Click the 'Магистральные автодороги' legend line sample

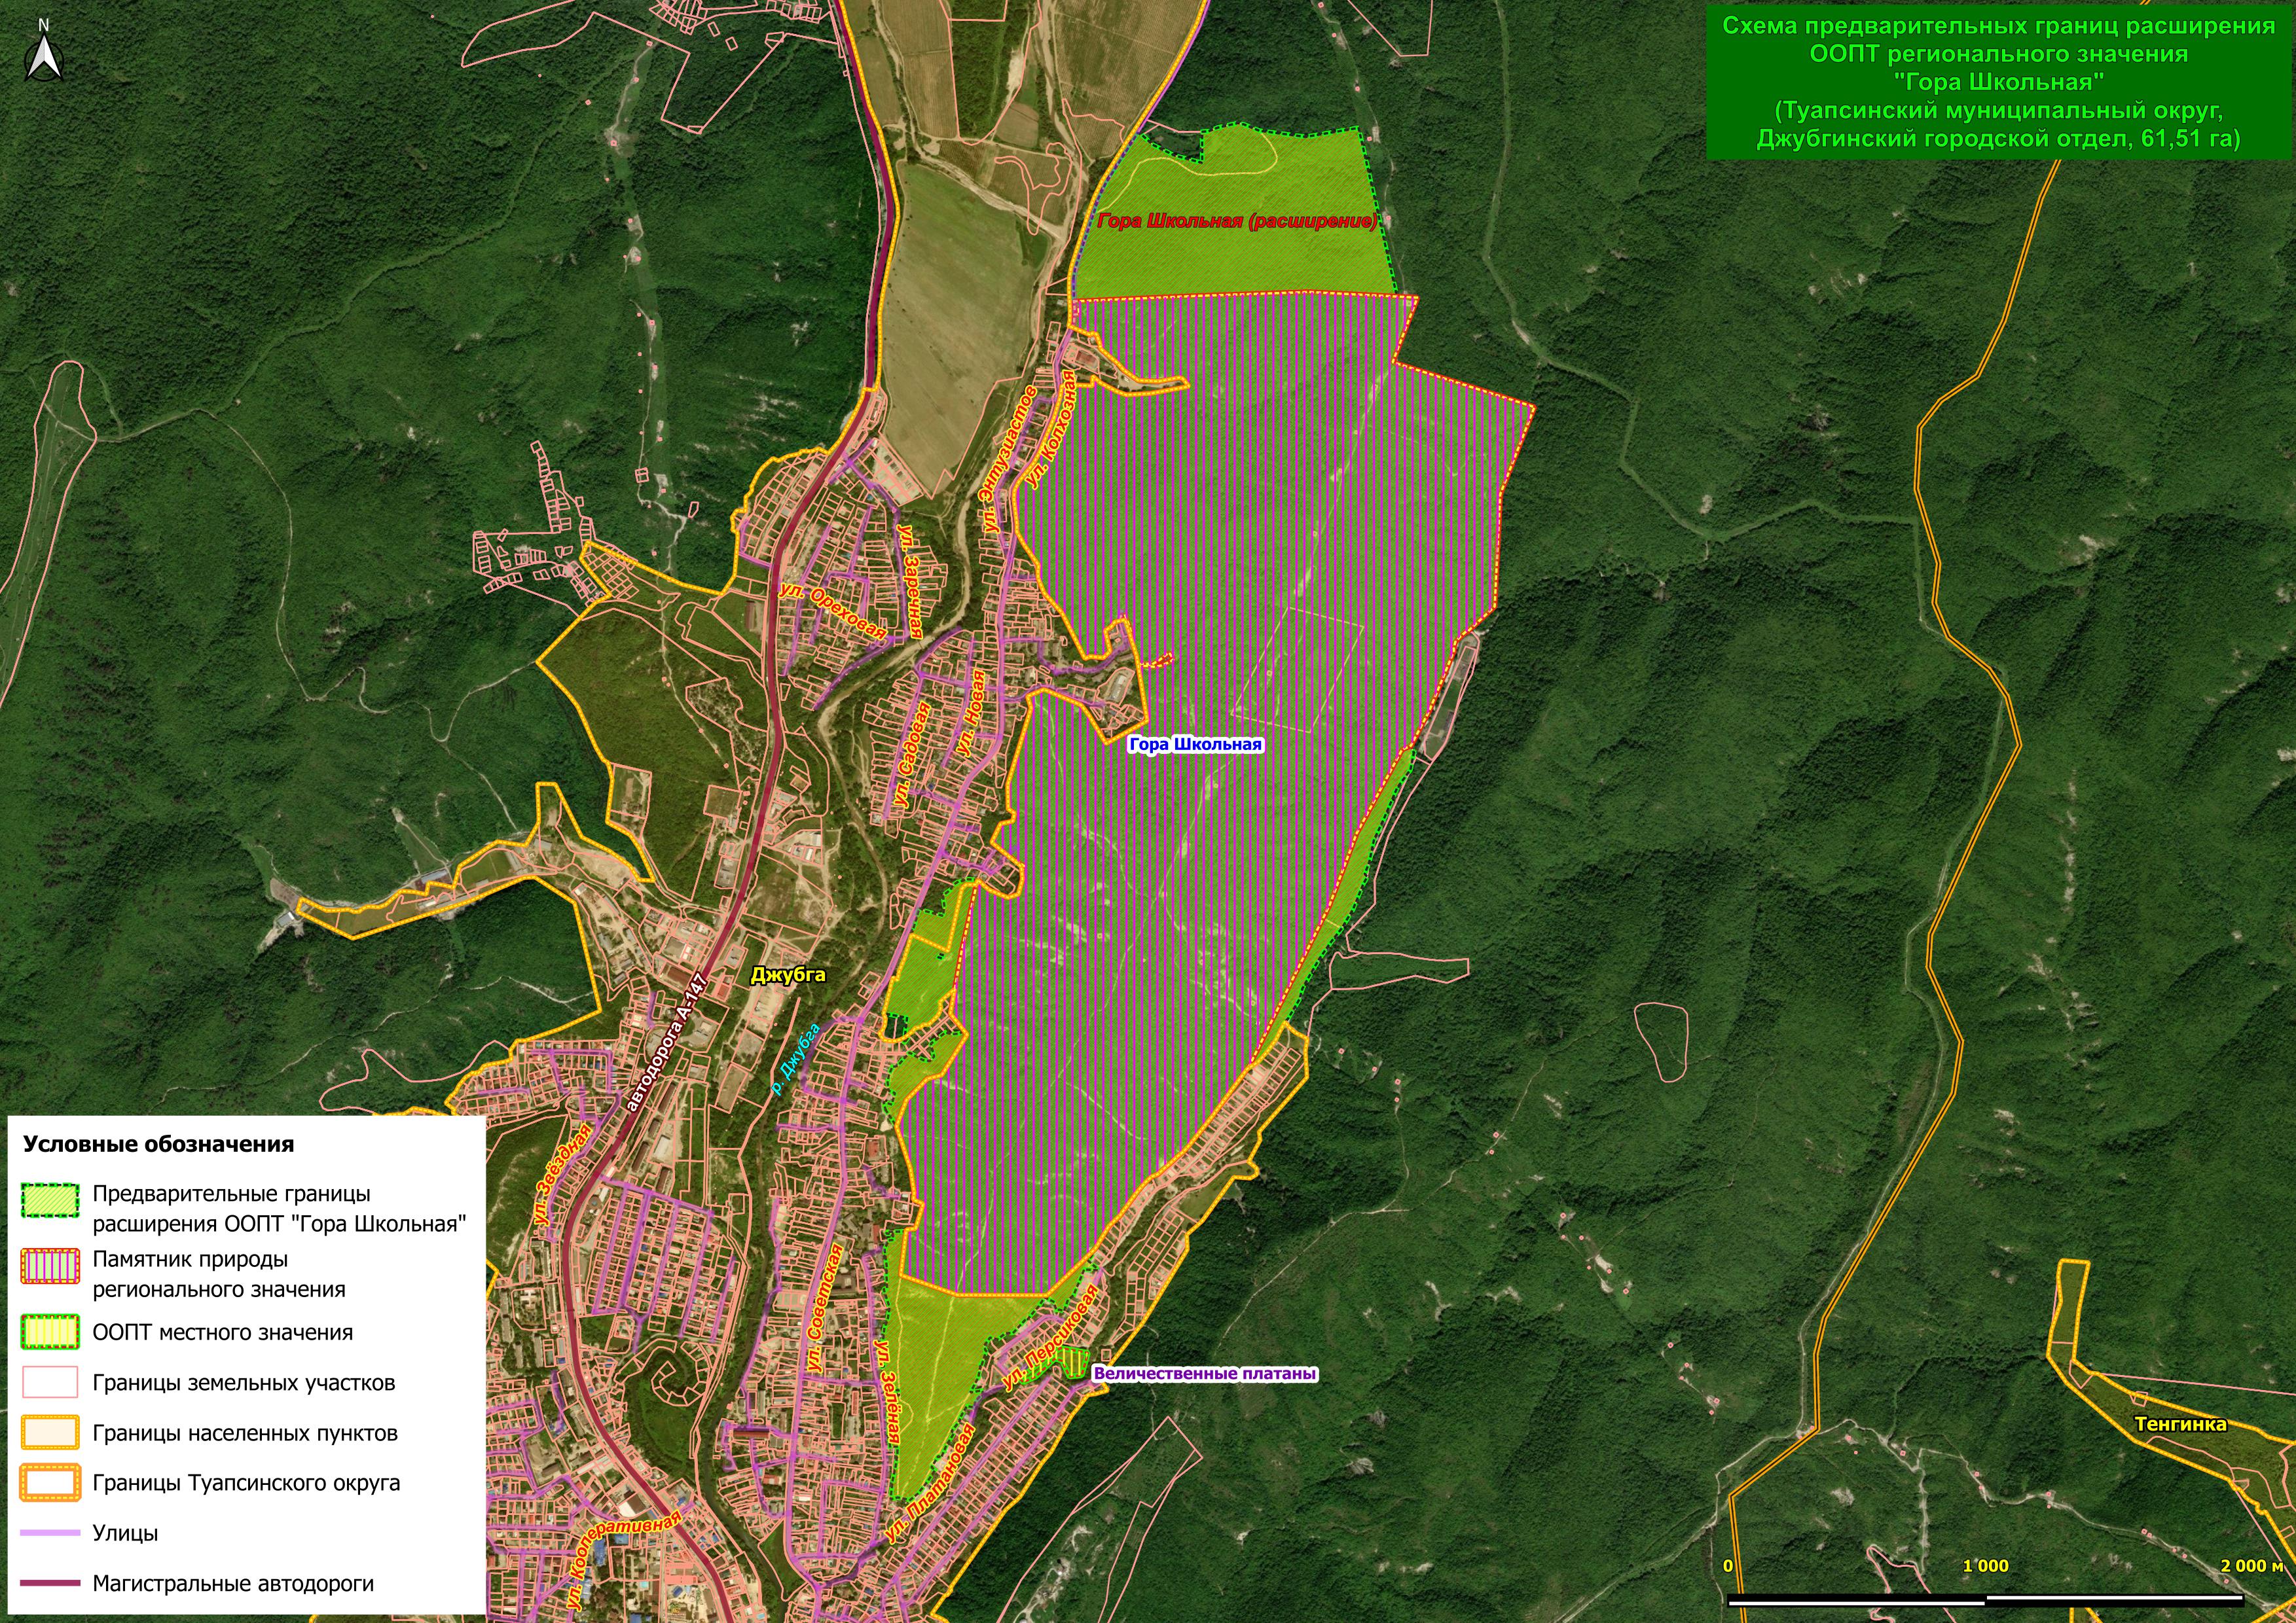[50, 1583]
